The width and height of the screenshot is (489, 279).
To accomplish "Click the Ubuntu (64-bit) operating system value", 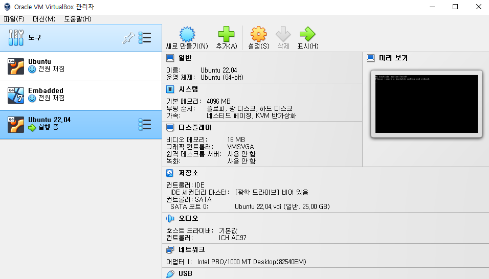I will 221,77.
